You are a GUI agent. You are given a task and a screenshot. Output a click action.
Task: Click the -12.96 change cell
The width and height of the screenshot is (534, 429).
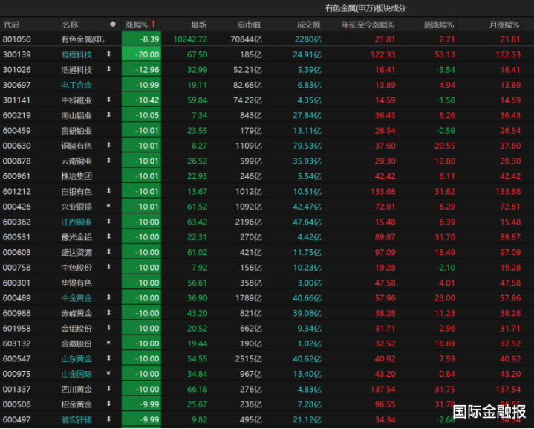point(141,70)
